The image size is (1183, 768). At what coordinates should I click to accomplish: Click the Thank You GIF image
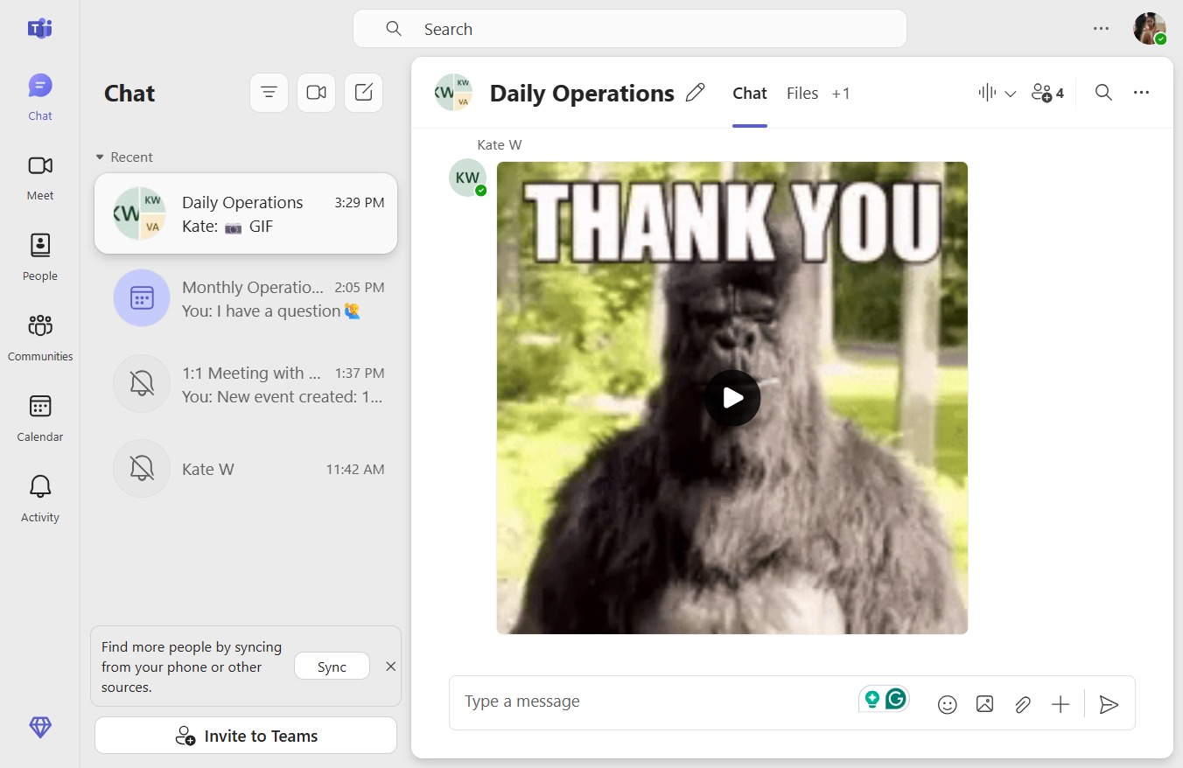[732, 398]
